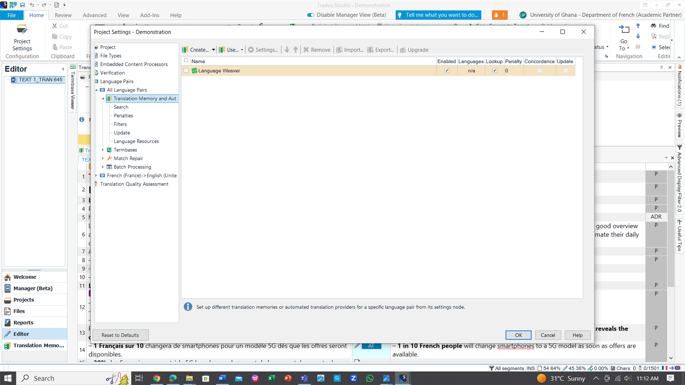Open the File menu tab
Screen dimensions: 685x385
click(12, 15)
